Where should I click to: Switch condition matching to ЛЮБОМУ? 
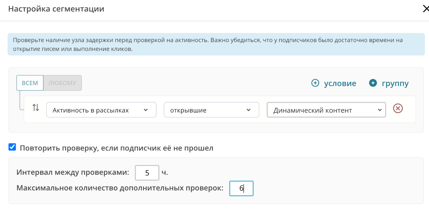(x=62, y=83)
